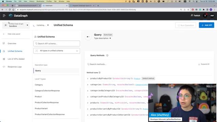This screenshot has width=217, height=122.
Task: Open a new browser tab
Action: (x=98, y=6)
